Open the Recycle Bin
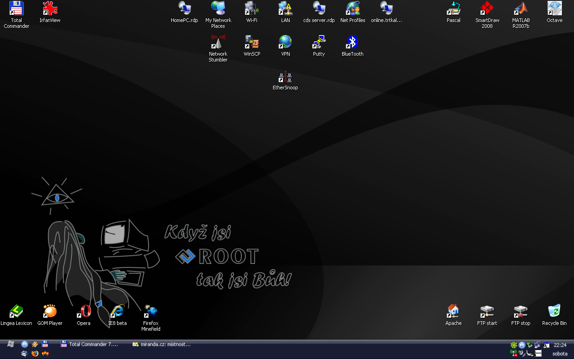Screen dimensions: 574x359 click(554, 315)
